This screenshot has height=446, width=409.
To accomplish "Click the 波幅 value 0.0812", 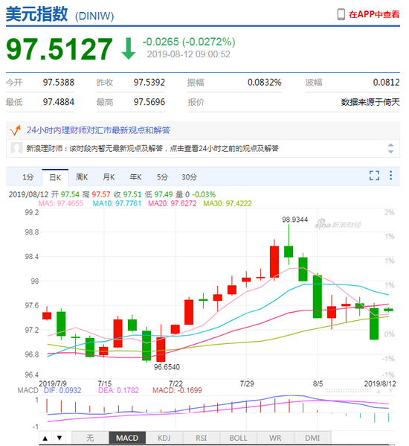I will point(386,83).
